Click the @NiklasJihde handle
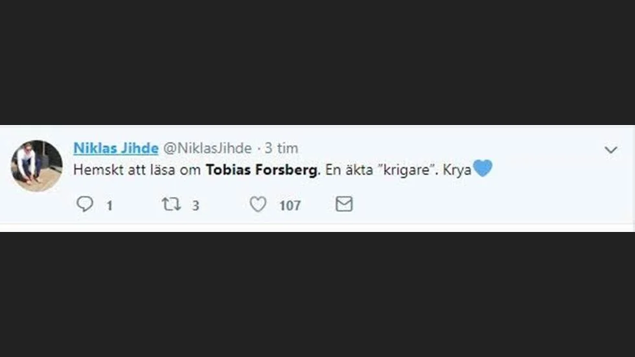 coord(207,148)
